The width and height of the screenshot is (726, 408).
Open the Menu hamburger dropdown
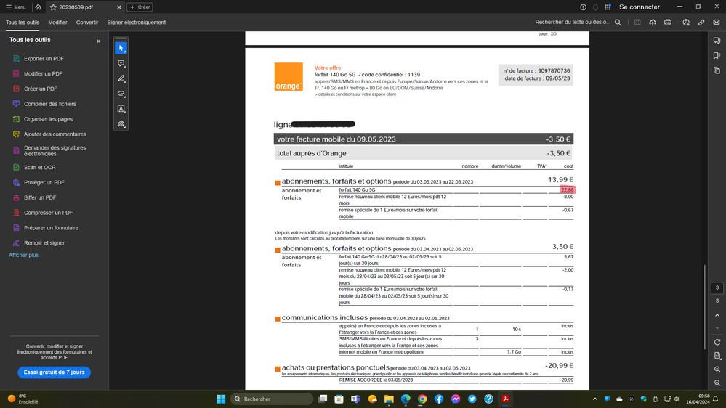(15, 7)
